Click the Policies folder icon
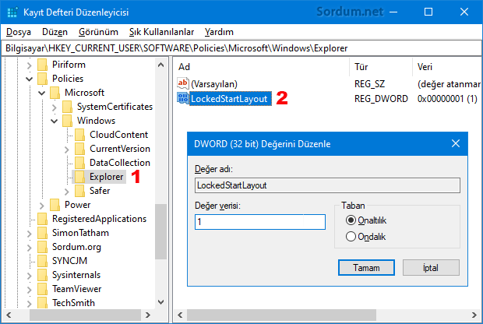Viewport: 483px width, 324px height. [x=43, y=79]
